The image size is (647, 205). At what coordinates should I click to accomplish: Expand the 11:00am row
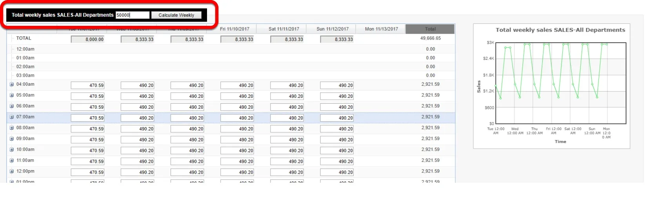pyautogui.click(x=11, y=160)
